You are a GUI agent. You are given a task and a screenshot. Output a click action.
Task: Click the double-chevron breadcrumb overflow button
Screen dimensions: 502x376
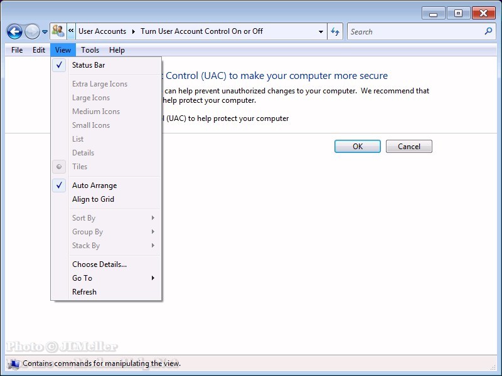coord(71,31)
